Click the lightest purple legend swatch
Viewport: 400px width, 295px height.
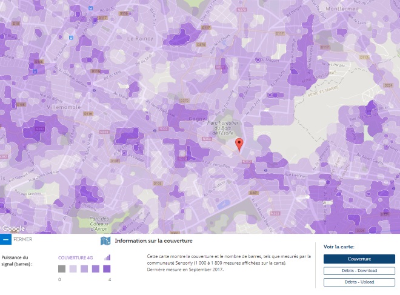point(73,269)
